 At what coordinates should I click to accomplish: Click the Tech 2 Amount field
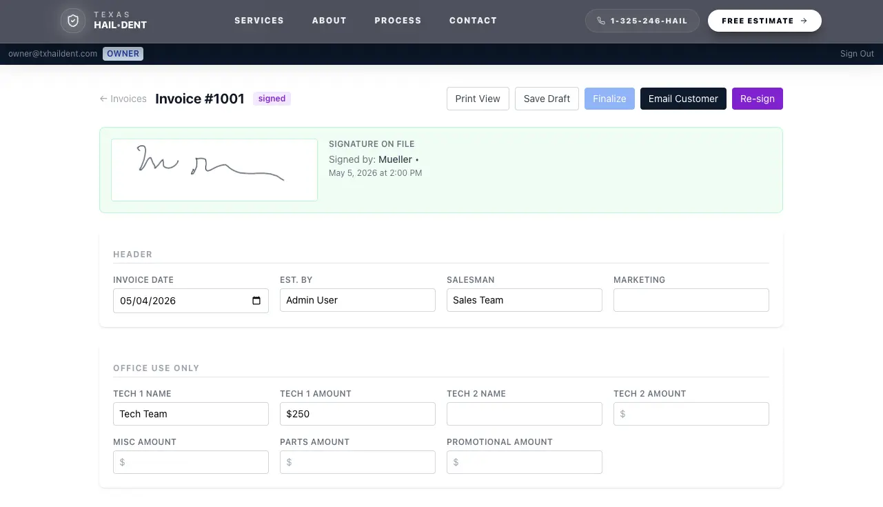[691, 414]
